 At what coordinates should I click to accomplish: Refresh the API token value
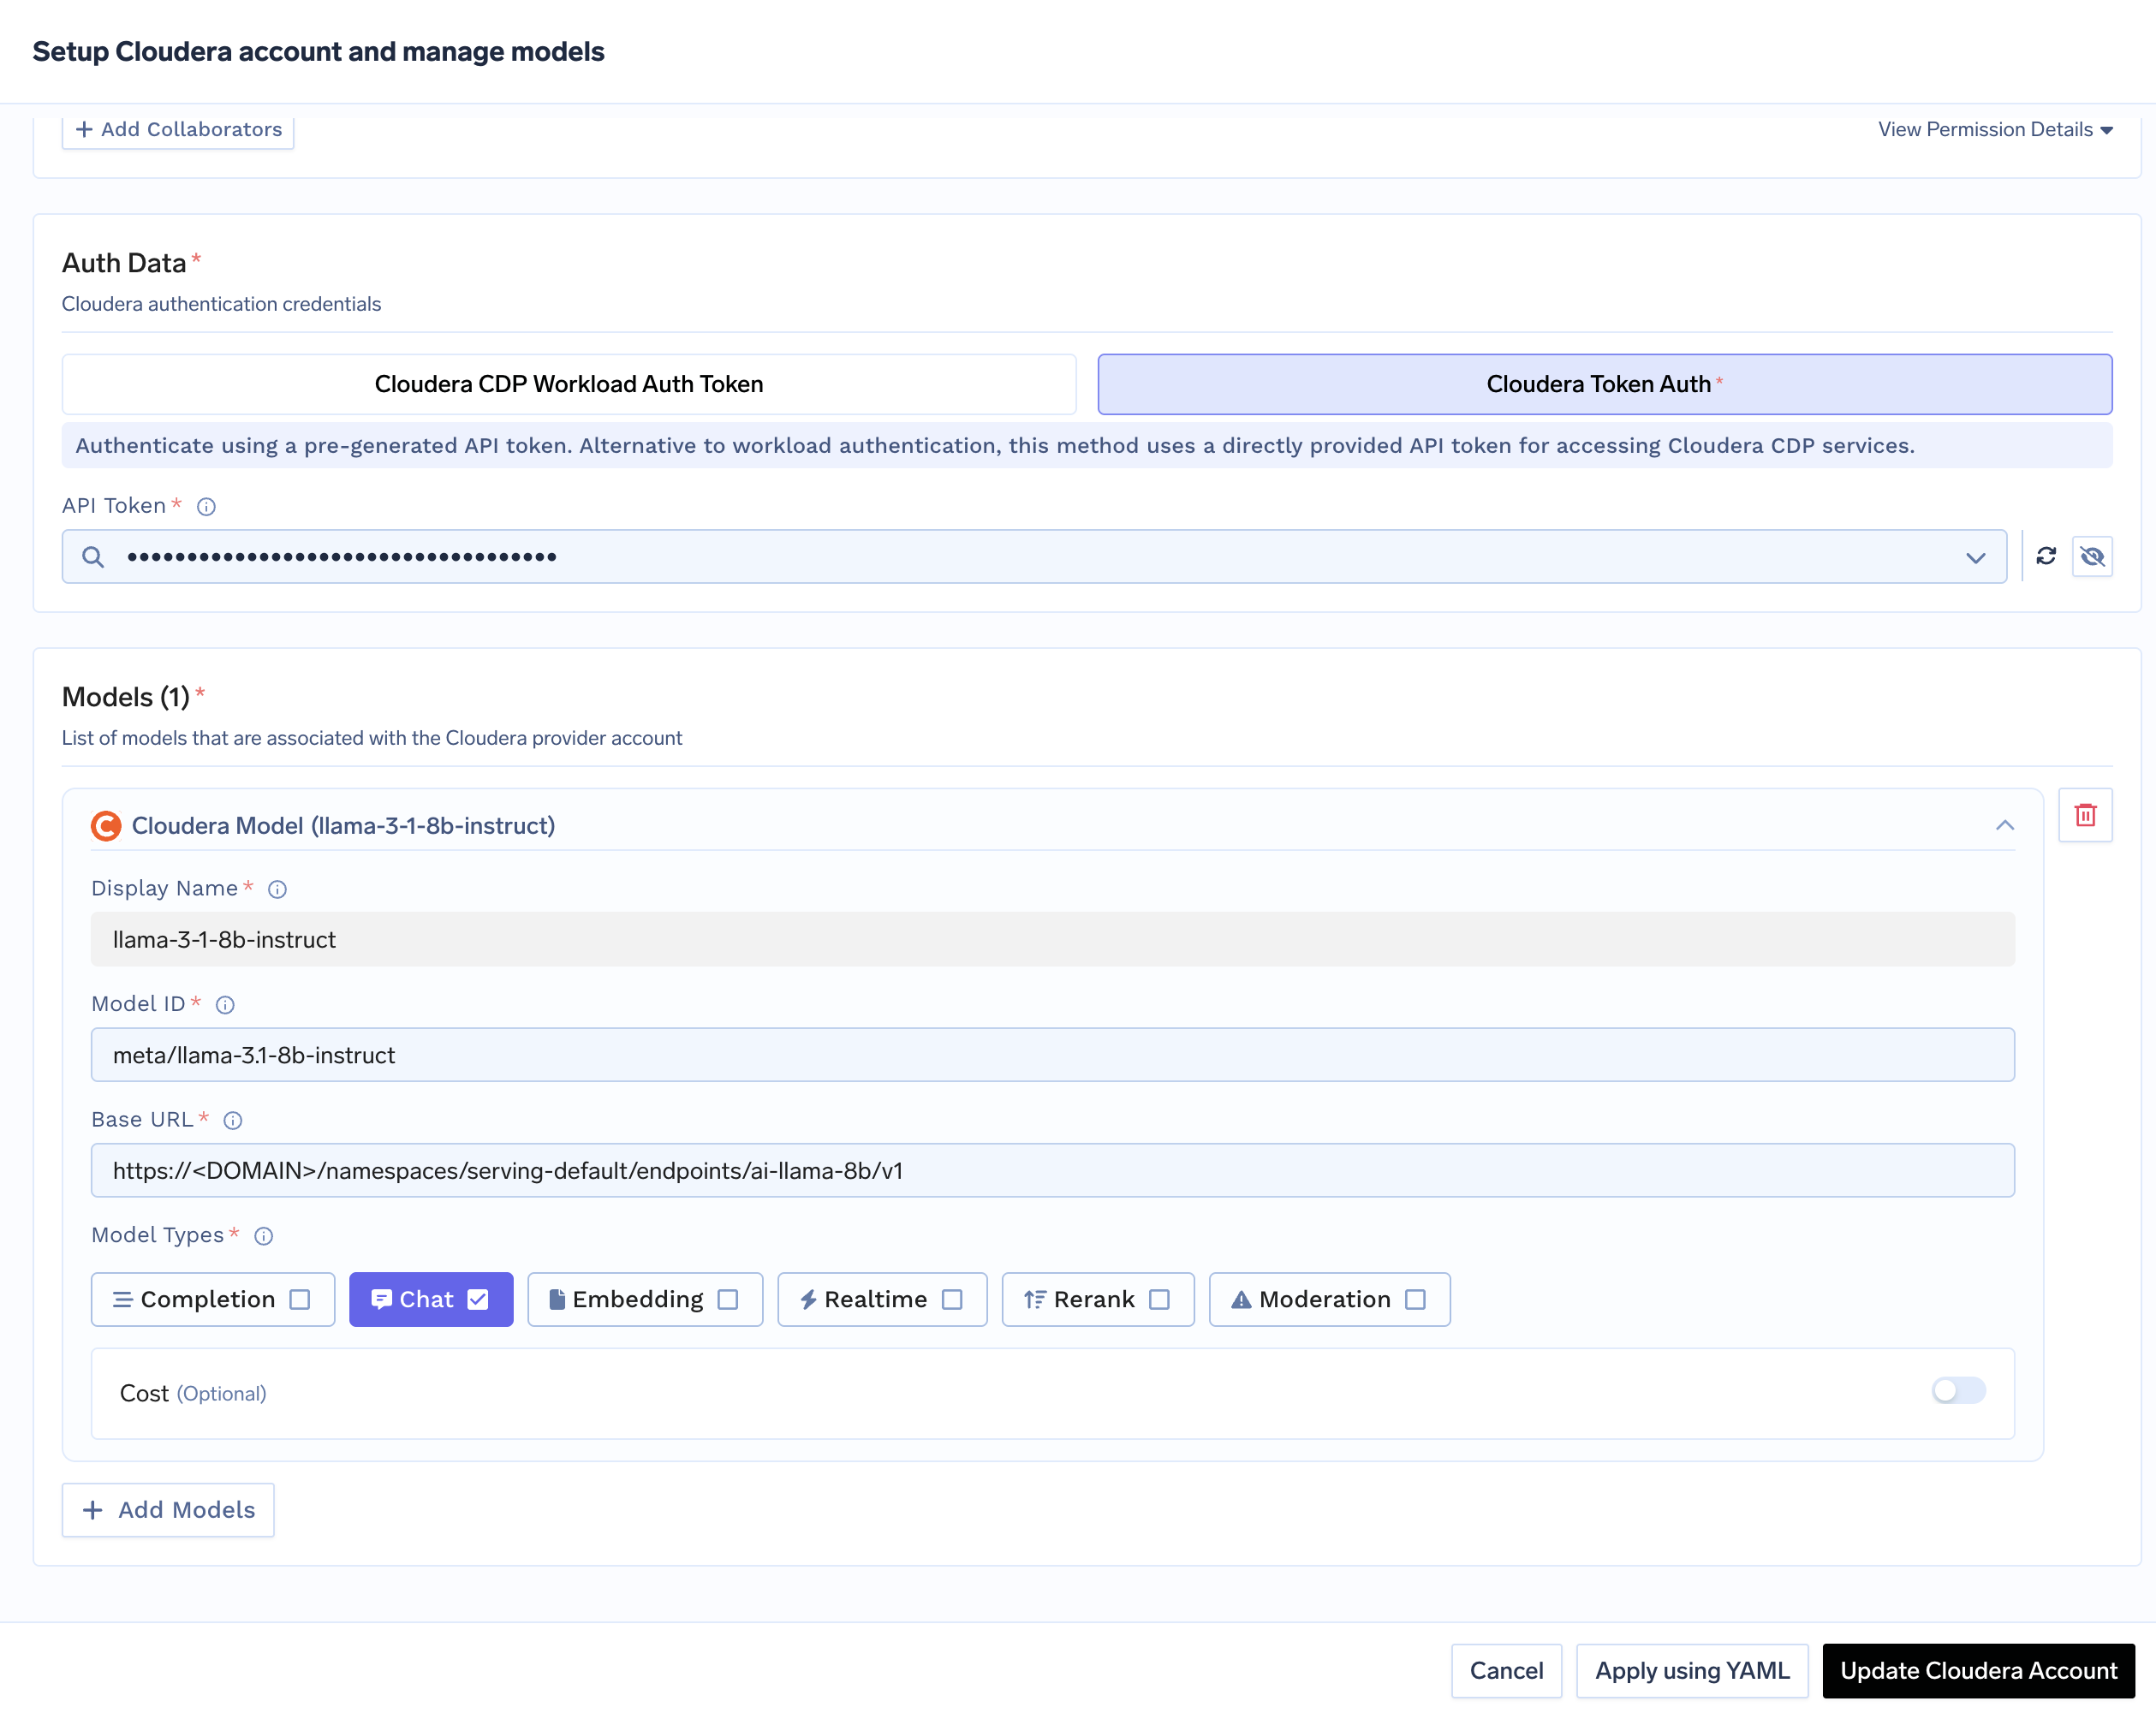(x=2046, y=556)
